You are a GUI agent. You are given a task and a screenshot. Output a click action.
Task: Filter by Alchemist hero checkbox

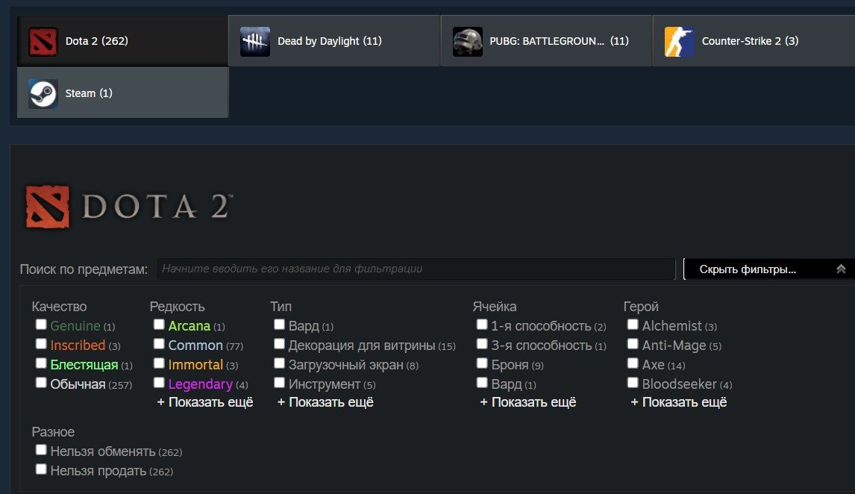tap(633, 325)
